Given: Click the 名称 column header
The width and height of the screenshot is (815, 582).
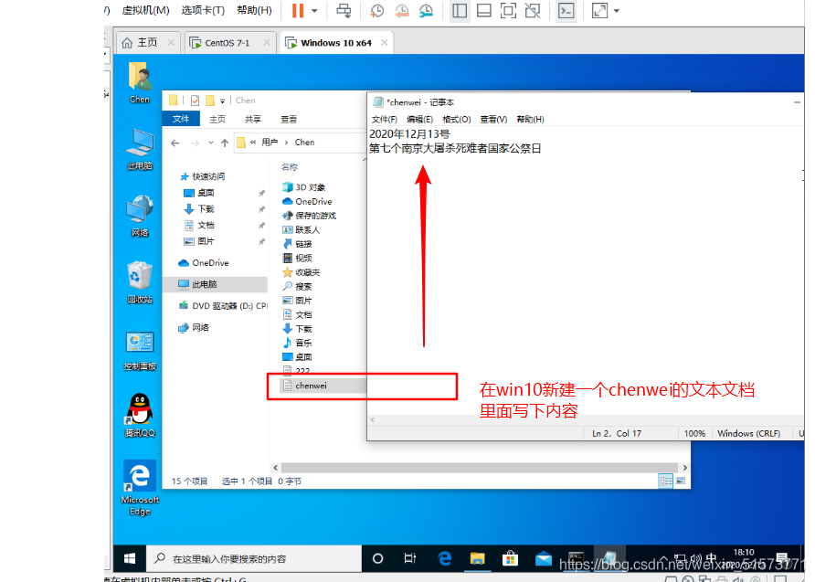Looking at the screenshot, I should [x=290, y=167].
